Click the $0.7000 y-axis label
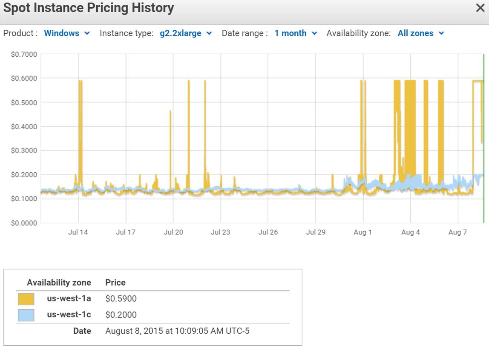The height and width of the screenshot is (350, 489). click(24, 54)
